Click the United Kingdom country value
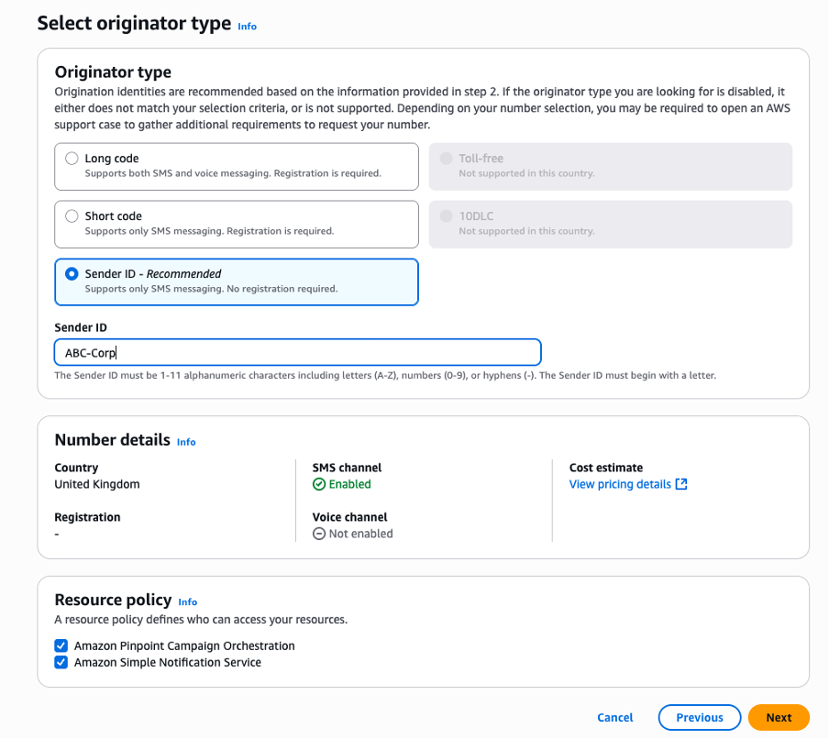Screen dimensions: 829x739 pyautogui.click(x=97, y=484)
